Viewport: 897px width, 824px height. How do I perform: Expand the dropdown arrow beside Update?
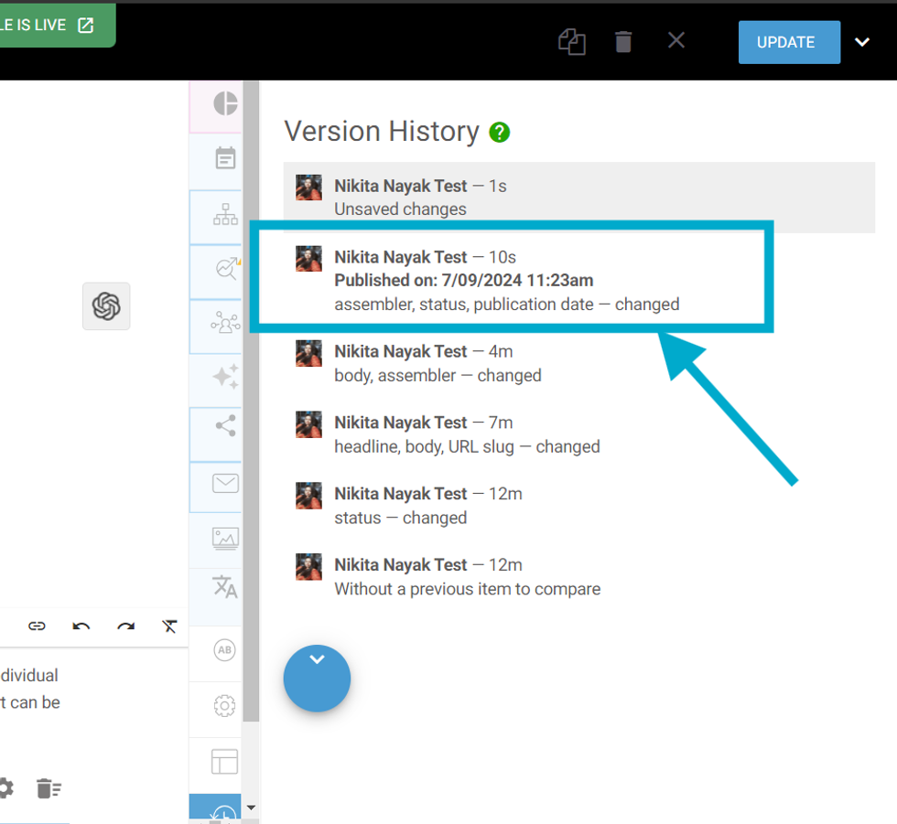(862, 42)
